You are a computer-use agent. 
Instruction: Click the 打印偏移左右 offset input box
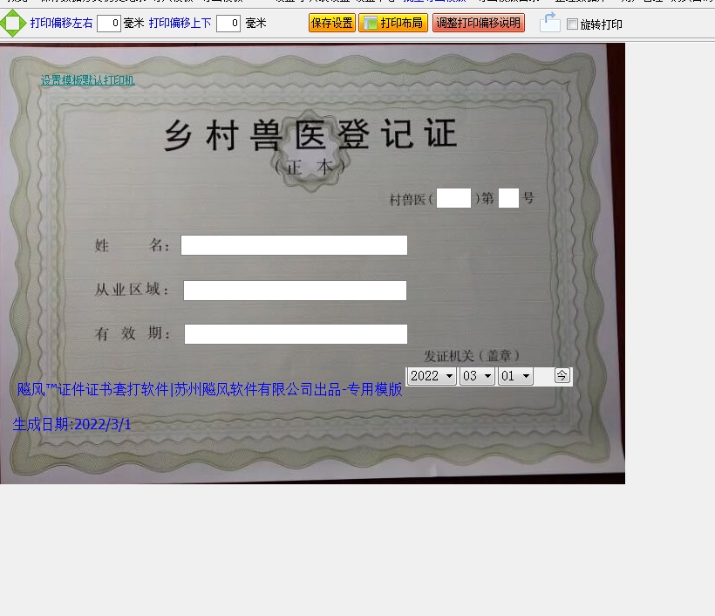pyautogui.click(x=109, y=24)
